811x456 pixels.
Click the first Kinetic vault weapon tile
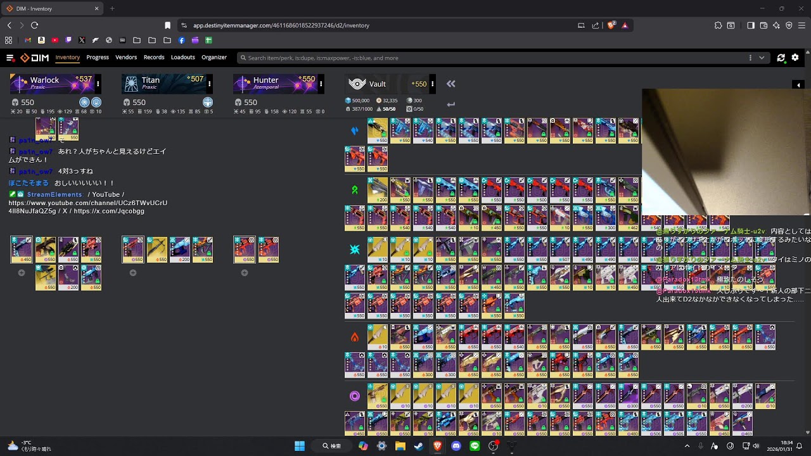click(378, 130)
